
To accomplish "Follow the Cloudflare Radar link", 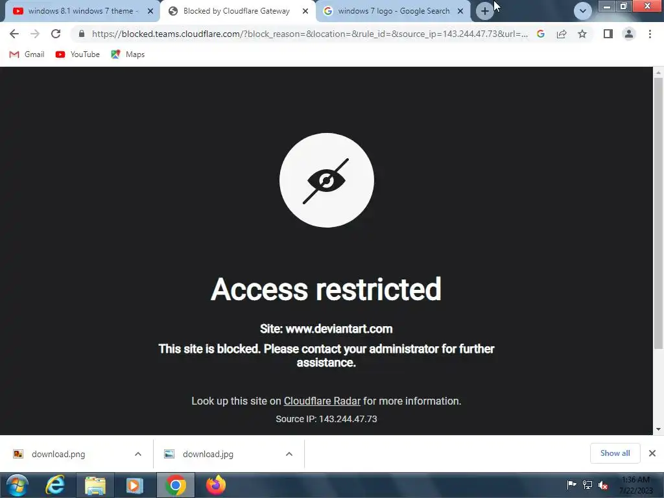I will (x=322, y=401).
